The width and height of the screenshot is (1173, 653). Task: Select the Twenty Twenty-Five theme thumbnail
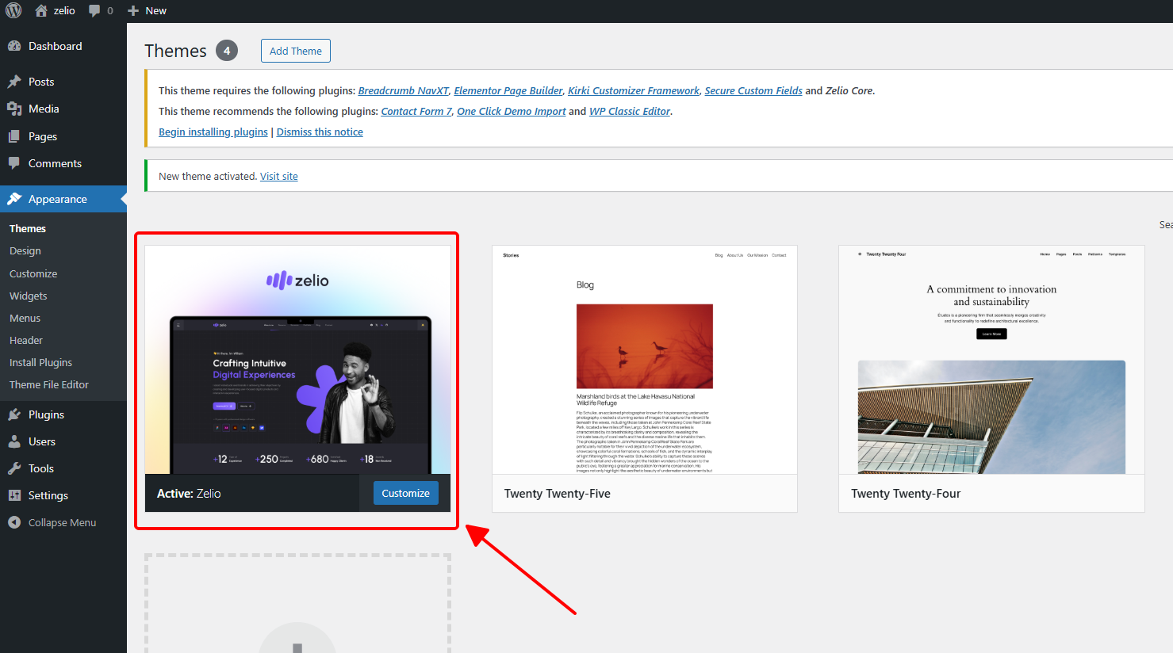click(645, 360)
